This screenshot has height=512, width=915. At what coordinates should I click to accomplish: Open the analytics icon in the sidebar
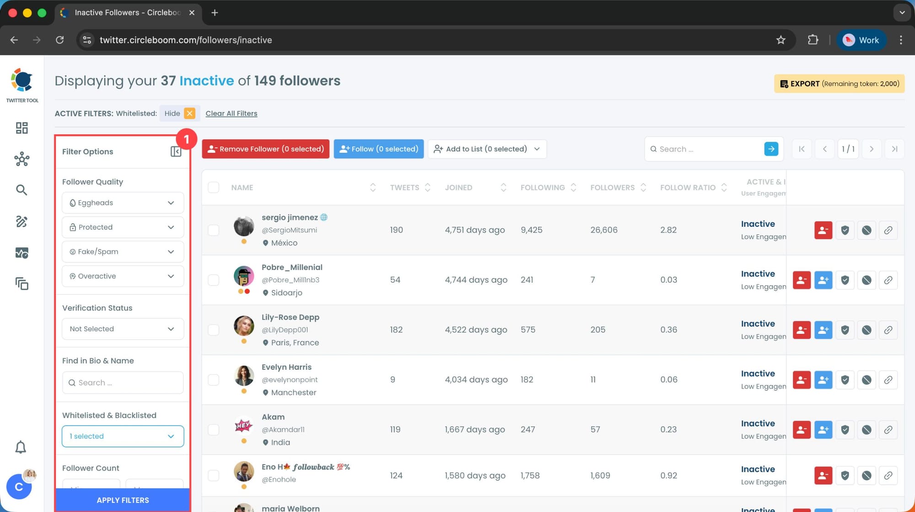pos(22,253)
